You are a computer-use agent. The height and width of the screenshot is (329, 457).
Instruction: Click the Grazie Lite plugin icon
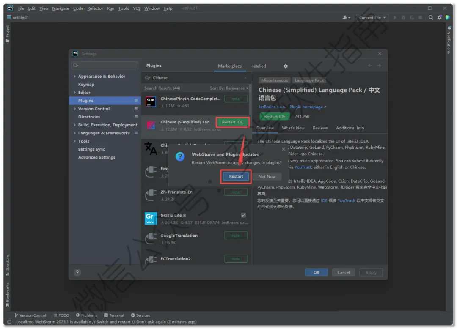click(x=151, y=218)
